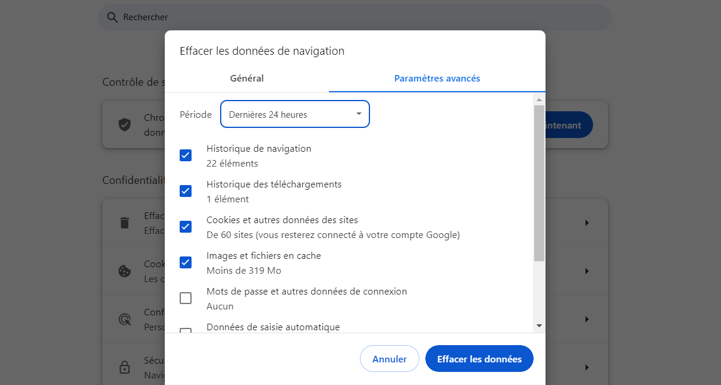Click the Effacer les données button
Viewport: 721px width, 385px height.
(479, 358)
